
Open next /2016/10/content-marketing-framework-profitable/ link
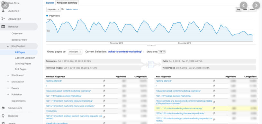(x=180, y=113)
